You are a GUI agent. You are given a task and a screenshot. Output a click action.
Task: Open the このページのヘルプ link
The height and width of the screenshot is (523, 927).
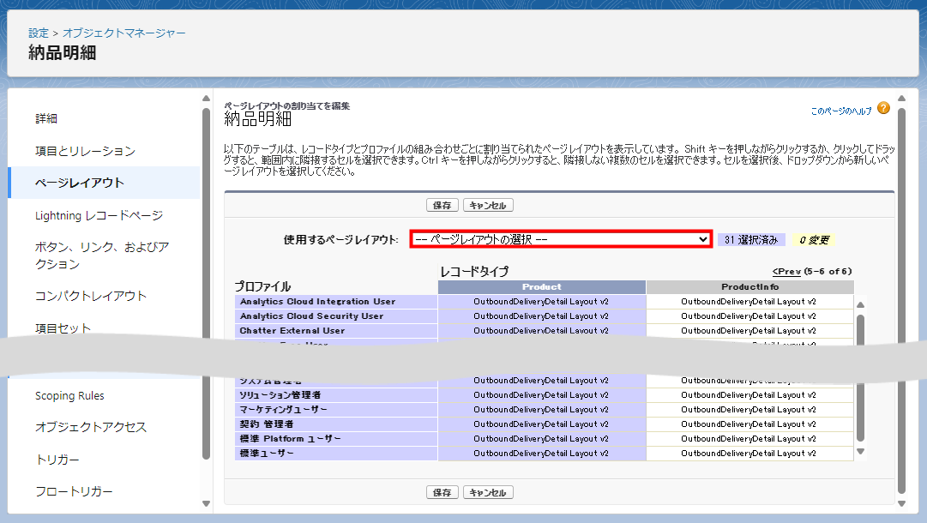pyautogui.click(x=840, y=111)
